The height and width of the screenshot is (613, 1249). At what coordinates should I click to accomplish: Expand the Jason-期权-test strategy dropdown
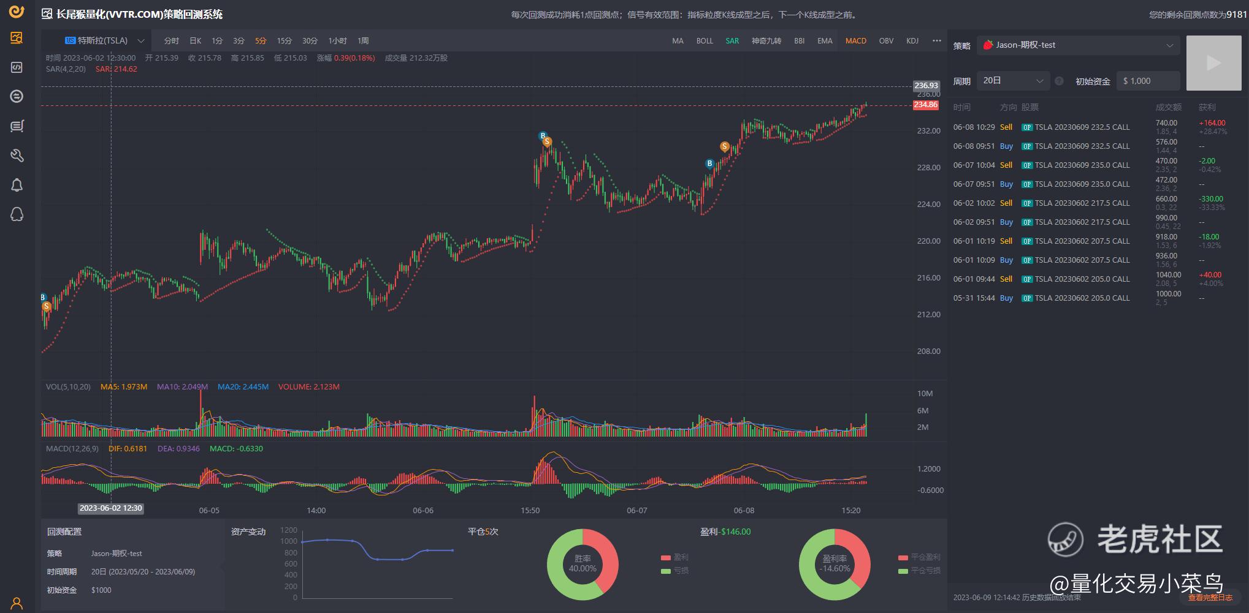(x=1078, y=45)
